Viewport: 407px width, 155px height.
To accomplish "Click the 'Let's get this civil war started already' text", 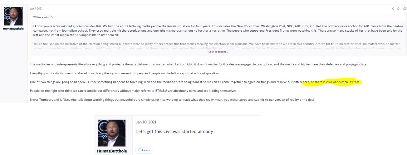I will point(174,131).
